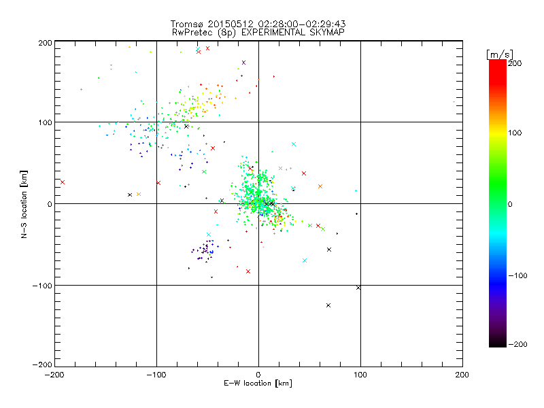Click the title line "Tromsø 20150512 02:28:00-02:29:43"

pos(258,24)
